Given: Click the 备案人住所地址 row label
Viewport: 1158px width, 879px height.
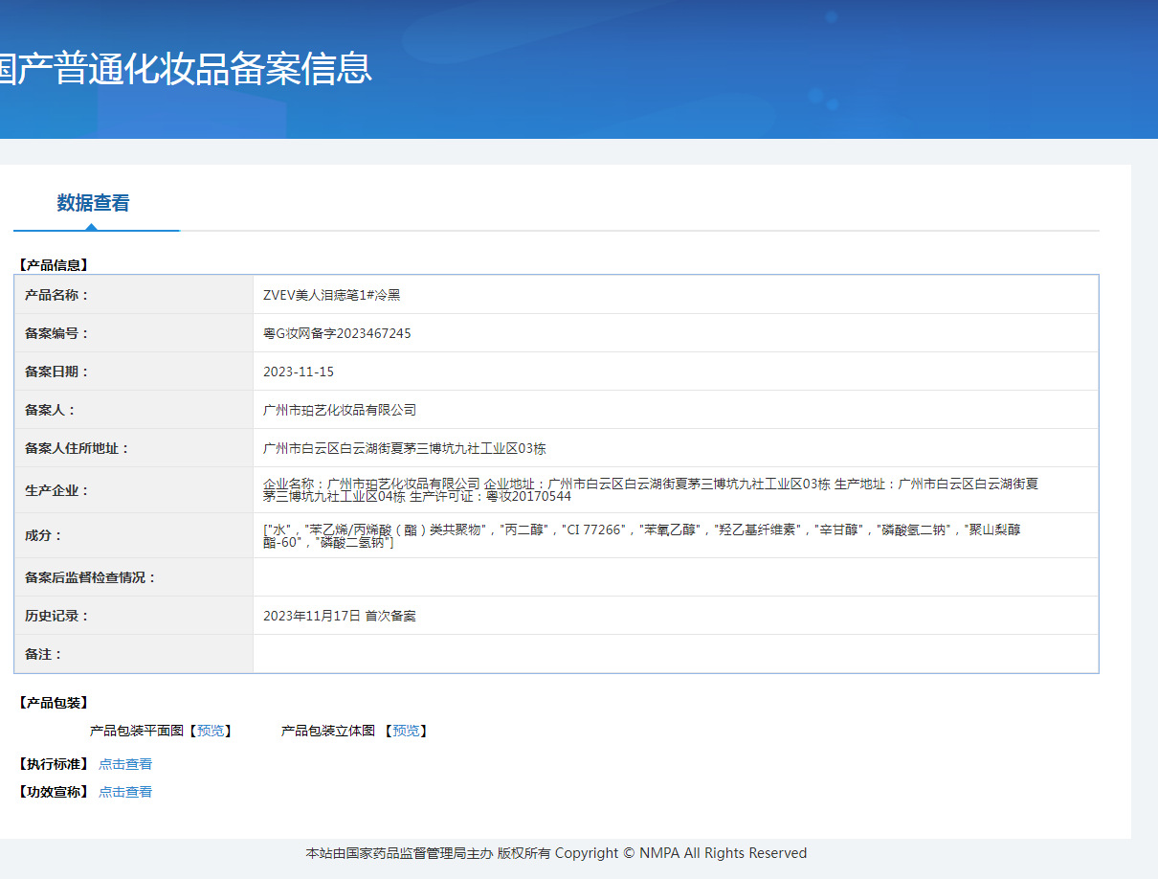Looking at the screenshot, I should [77, 448].
